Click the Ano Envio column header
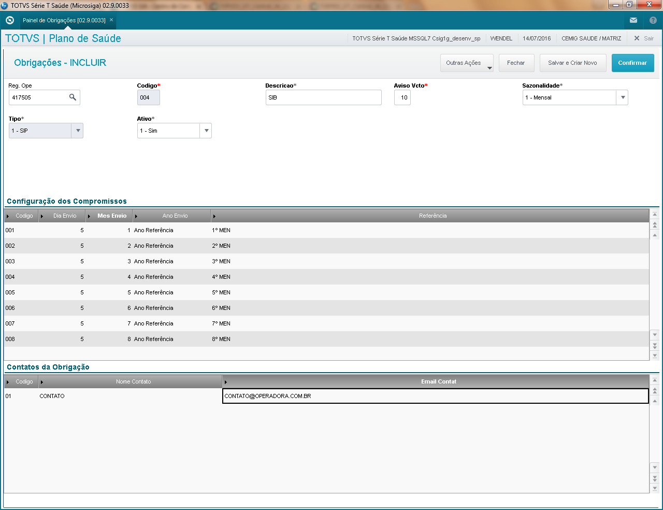Viewport: 663px width, 510px height. pyautogui.click(x=172, y=216)
